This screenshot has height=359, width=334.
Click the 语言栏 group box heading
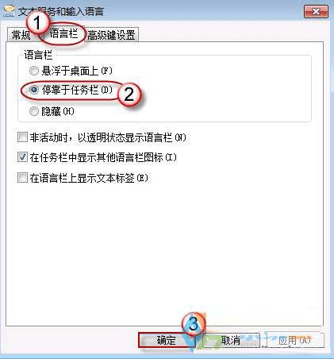[x=38, y=55]
